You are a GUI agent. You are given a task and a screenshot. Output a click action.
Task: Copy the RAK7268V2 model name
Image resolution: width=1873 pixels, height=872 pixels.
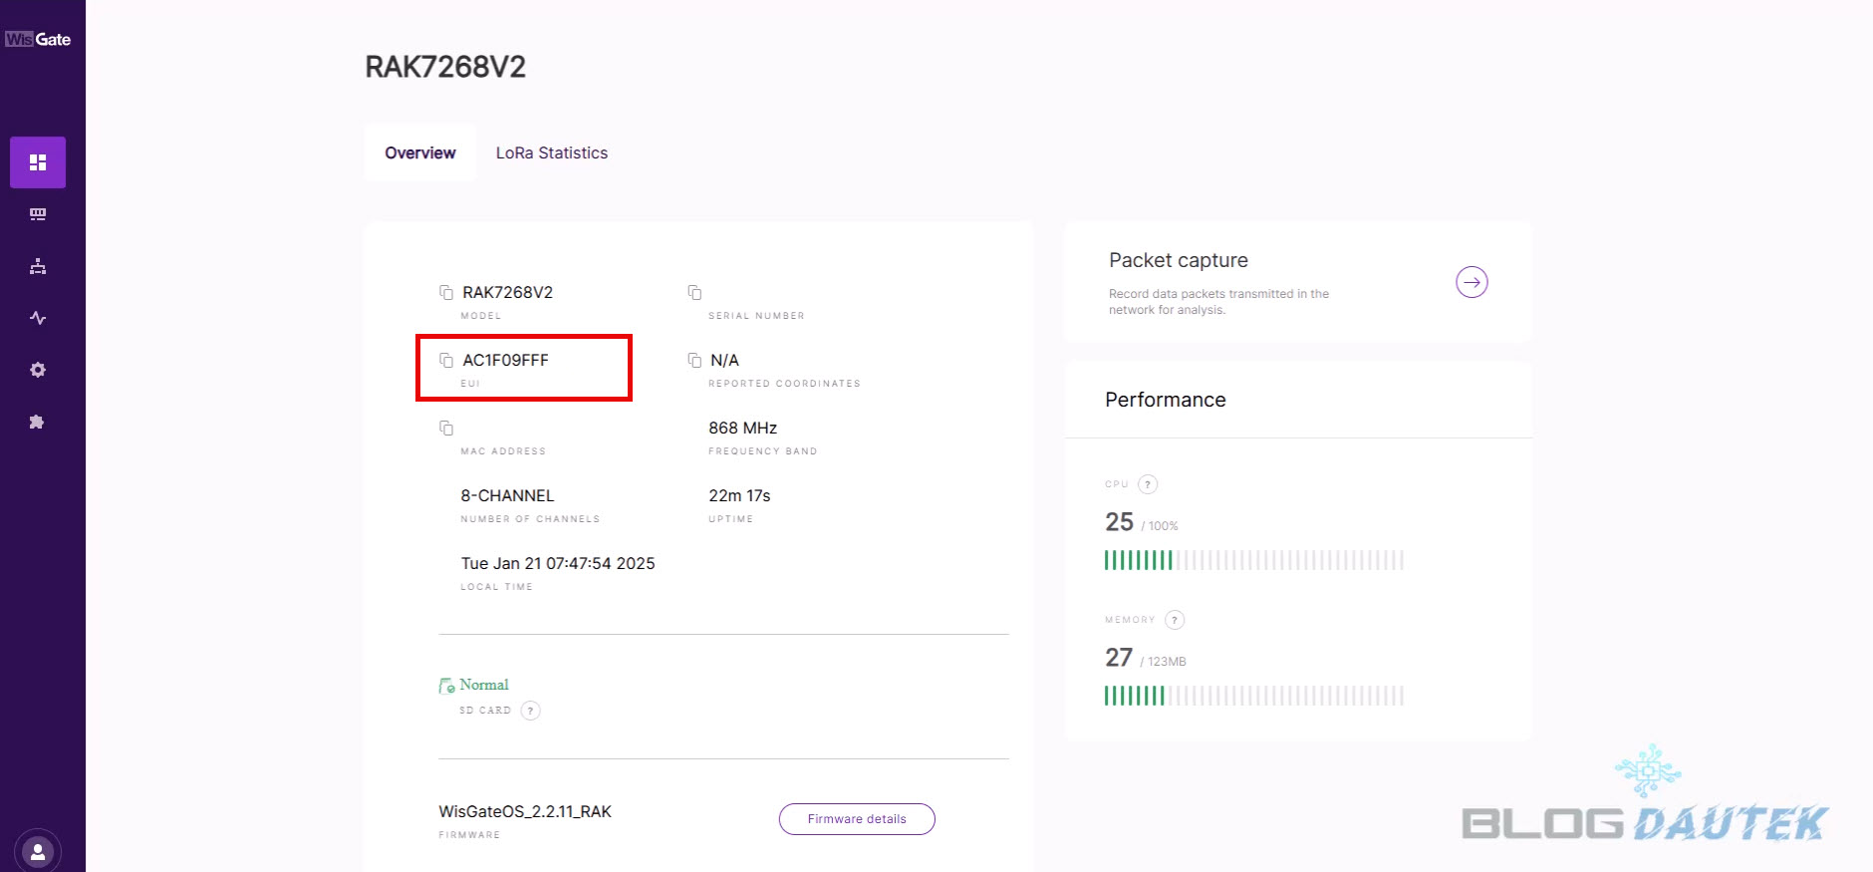[x=446, y=292]
